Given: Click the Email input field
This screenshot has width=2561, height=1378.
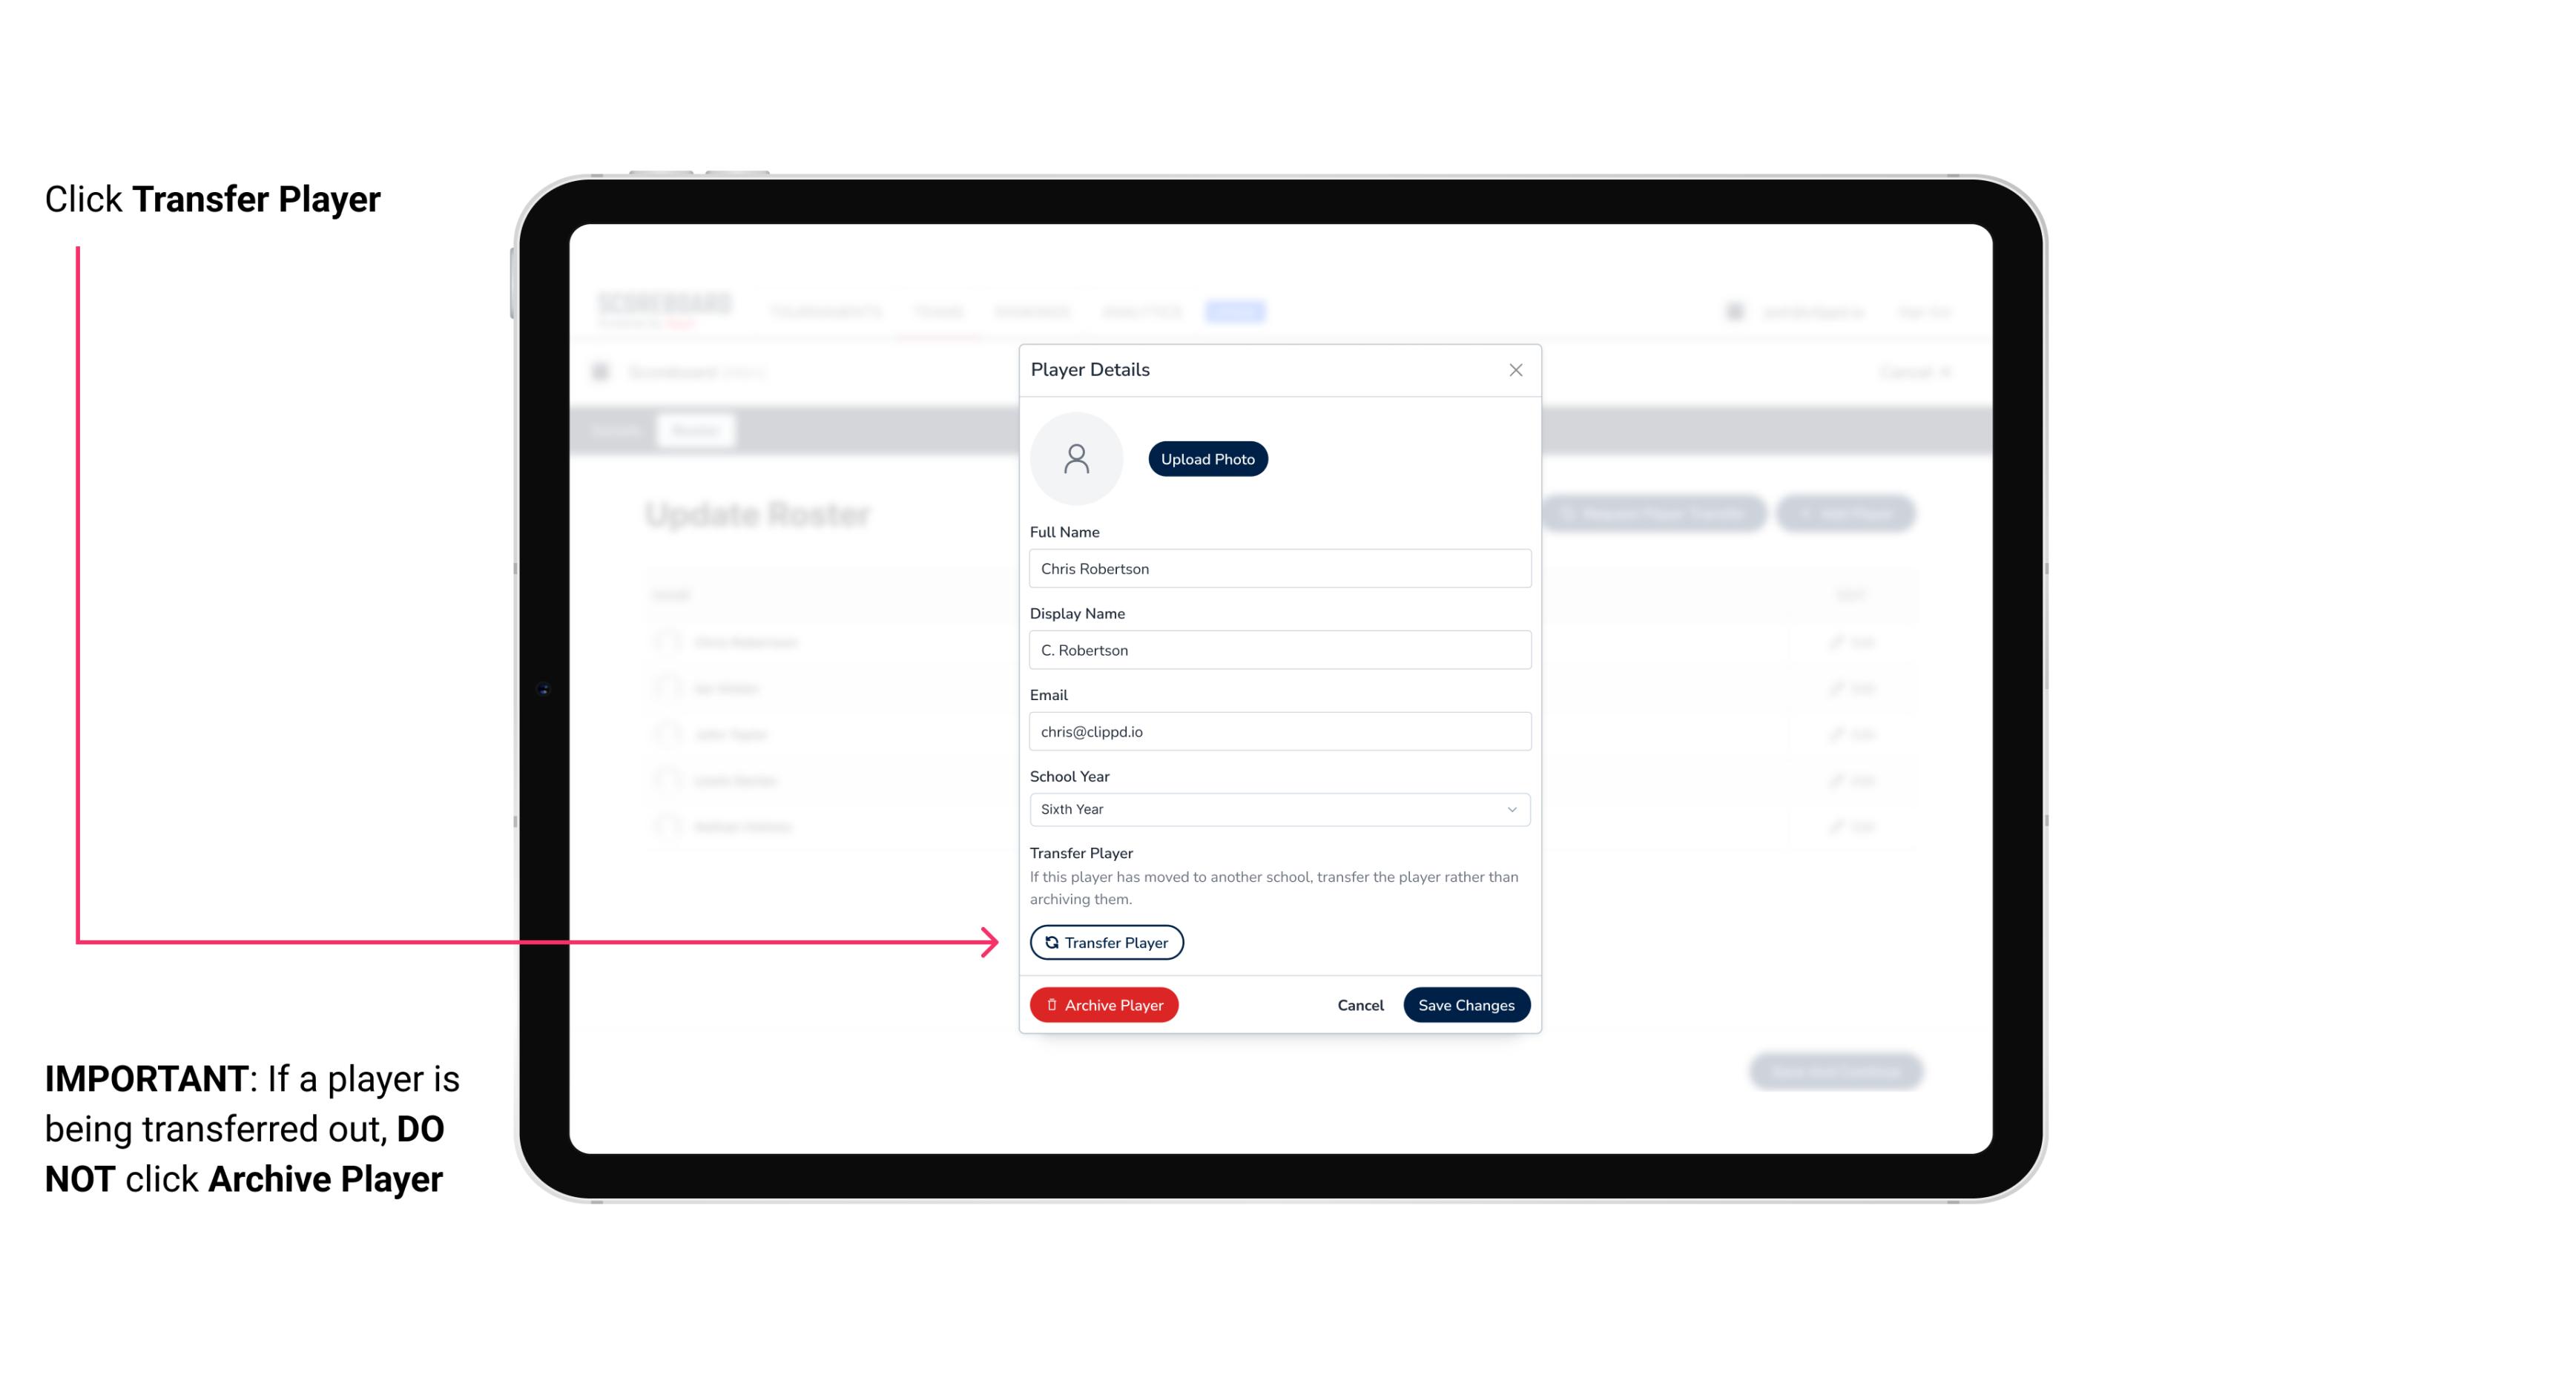Looking at the screenshot, I should coord(1278,730).
